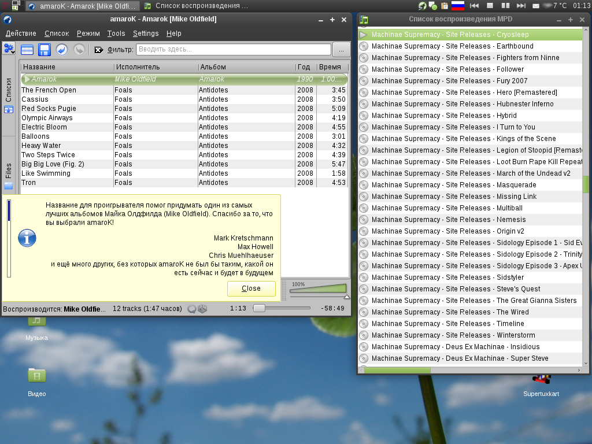The width and height of the screenshot is (592, 444).
Task: Click the track position seek slider
Action: pos(282,309)
